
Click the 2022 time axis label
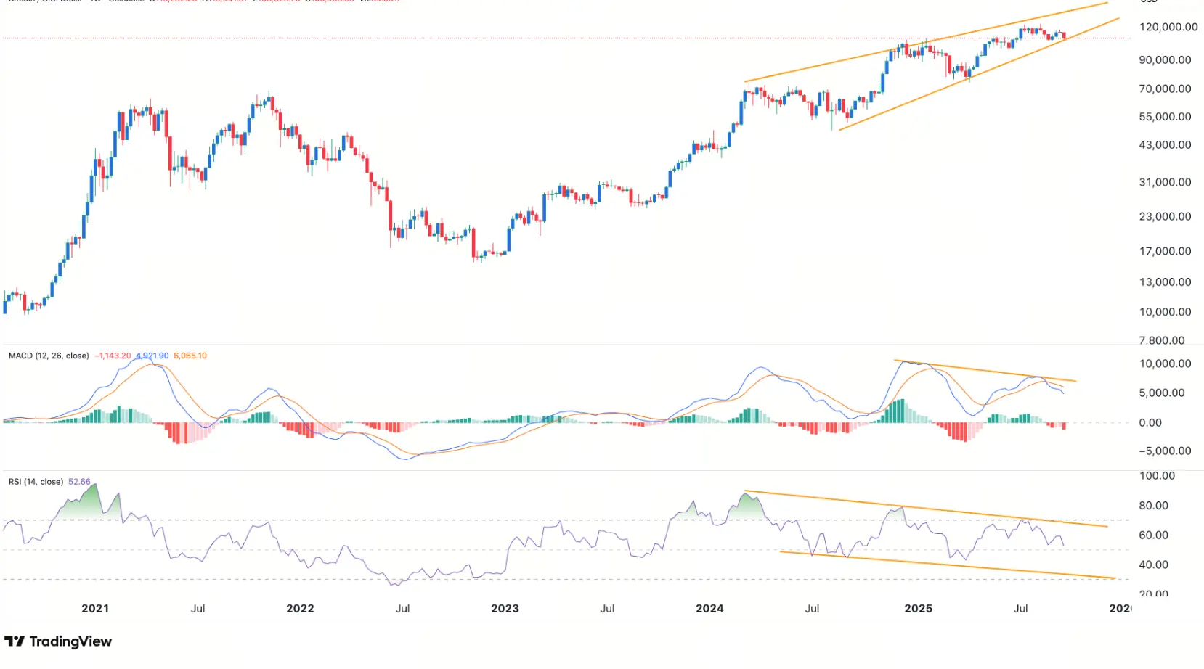pyautogui.click(x=300, y=608)
